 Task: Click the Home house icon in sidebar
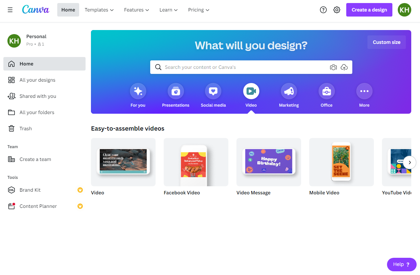(11, 64)
